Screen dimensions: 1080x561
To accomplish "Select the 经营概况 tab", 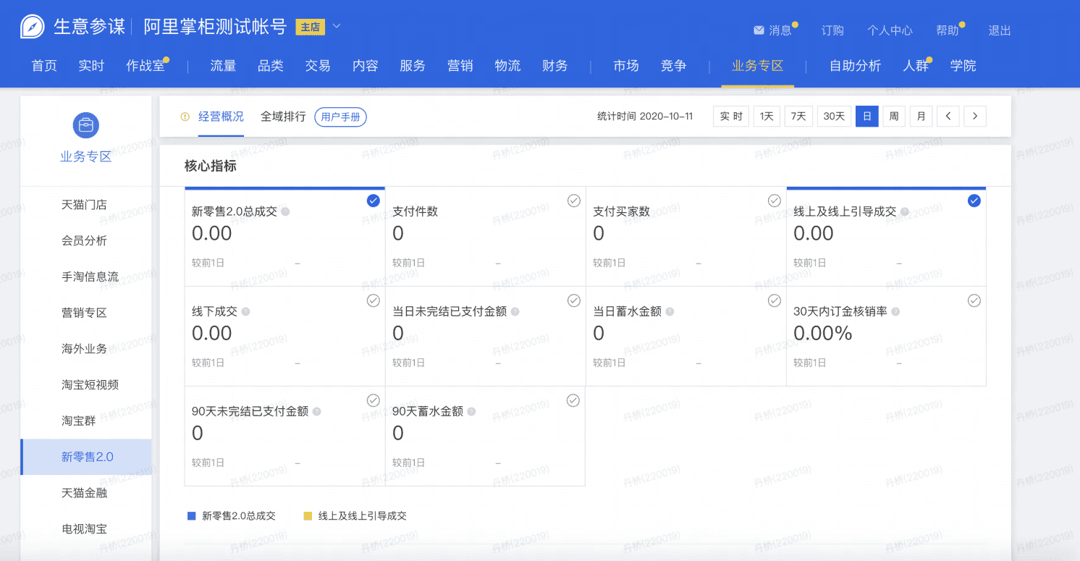I will pyautogui.click(x=221, y=117).
